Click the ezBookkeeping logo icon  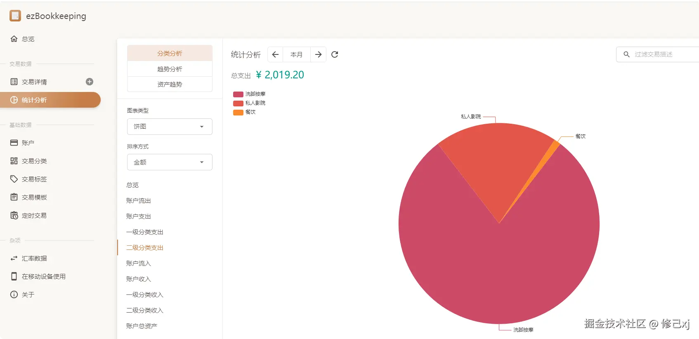(x=15, y=16)
